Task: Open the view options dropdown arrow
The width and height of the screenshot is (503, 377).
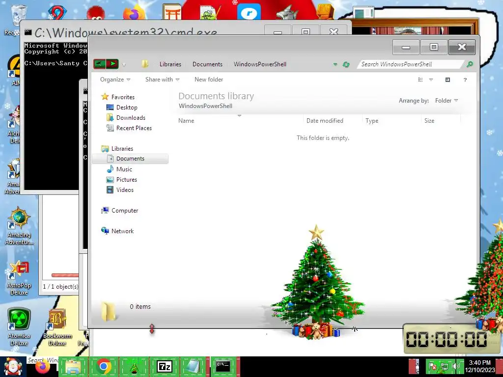Action: [x=431, y=80]
